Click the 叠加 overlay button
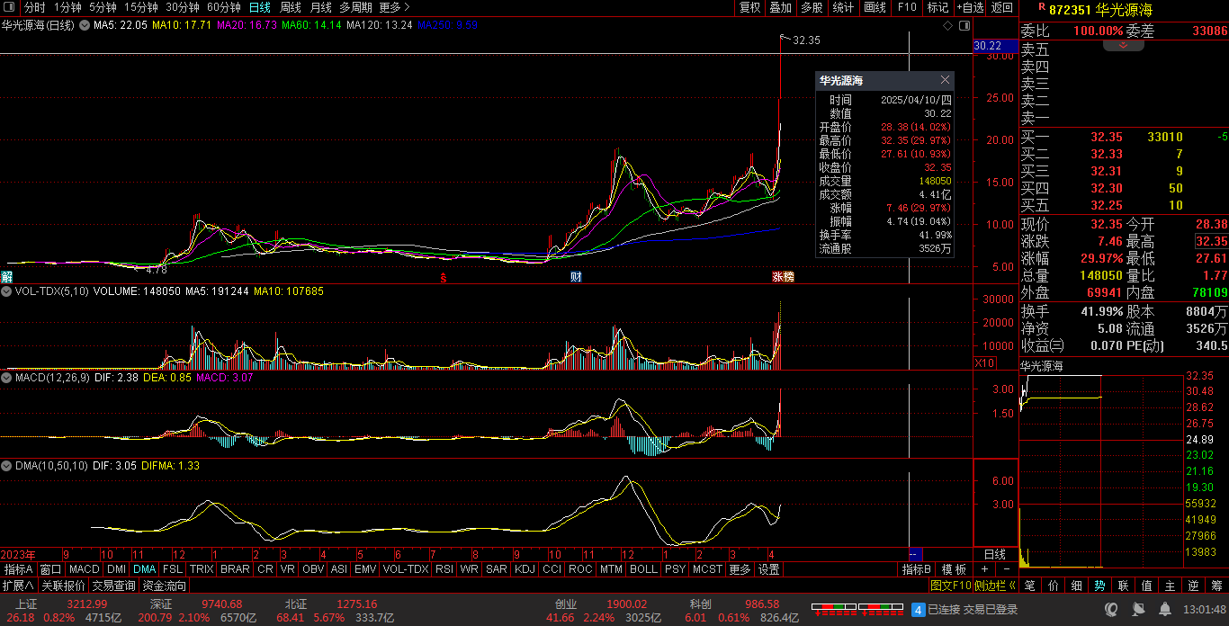This screenshot has height=626, width=1229. 781,7
